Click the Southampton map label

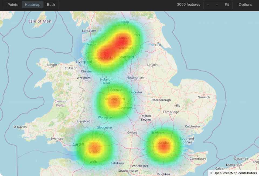[x=128, y=171]
